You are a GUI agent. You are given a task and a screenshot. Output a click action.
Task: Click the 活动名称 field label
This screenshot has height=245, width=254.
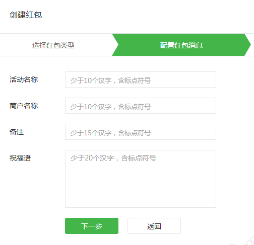tap(24, 79)
